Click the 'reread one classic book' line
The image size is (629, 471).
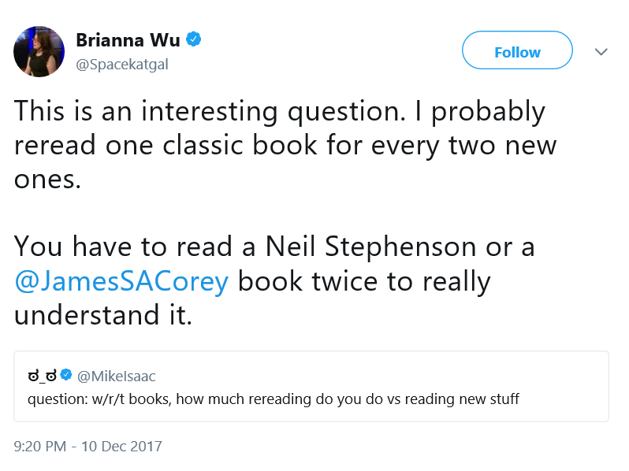pos(166,145)
